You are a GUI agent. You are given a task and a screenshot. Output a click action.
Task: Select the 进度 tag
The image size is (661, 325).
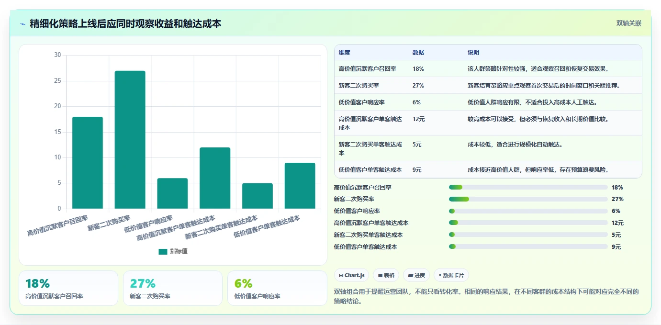point(416,275)
